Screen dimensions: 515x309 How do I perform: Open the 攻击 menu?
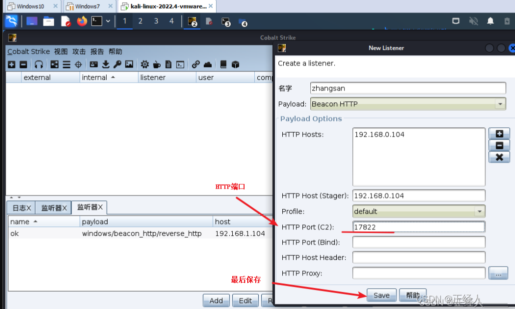pyautogui.click(x=79, y=51)
